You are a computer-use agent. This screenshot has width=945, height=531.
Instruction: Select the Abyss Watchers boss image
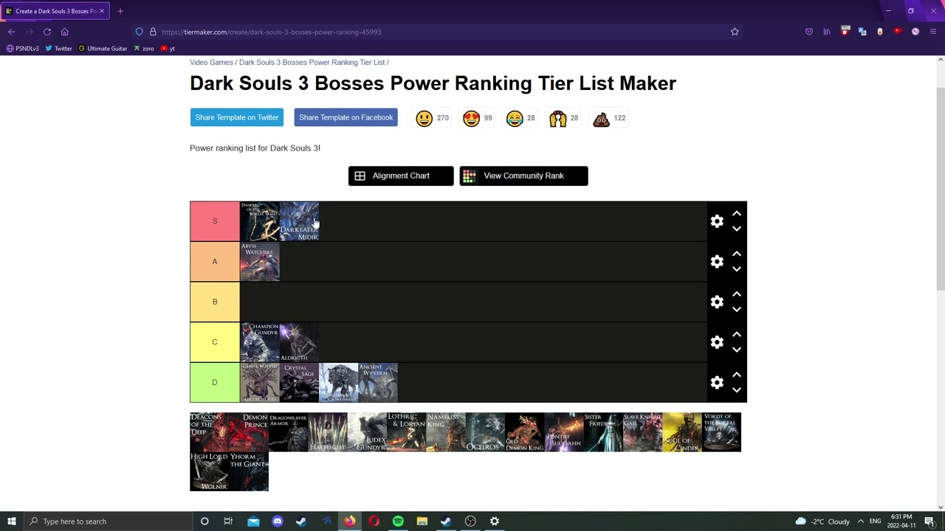coord(260,262)
